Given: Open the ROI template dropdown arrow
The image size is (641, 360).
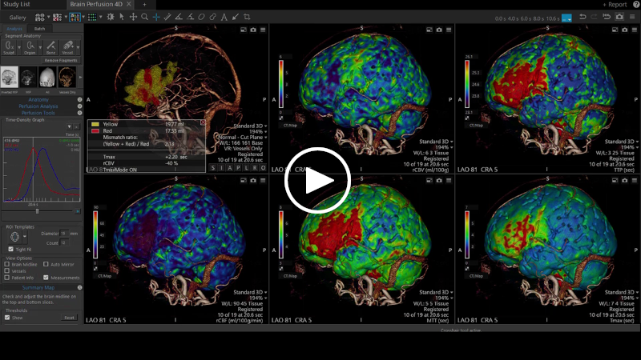Looking at the screenshot, I should pos(25,236).
